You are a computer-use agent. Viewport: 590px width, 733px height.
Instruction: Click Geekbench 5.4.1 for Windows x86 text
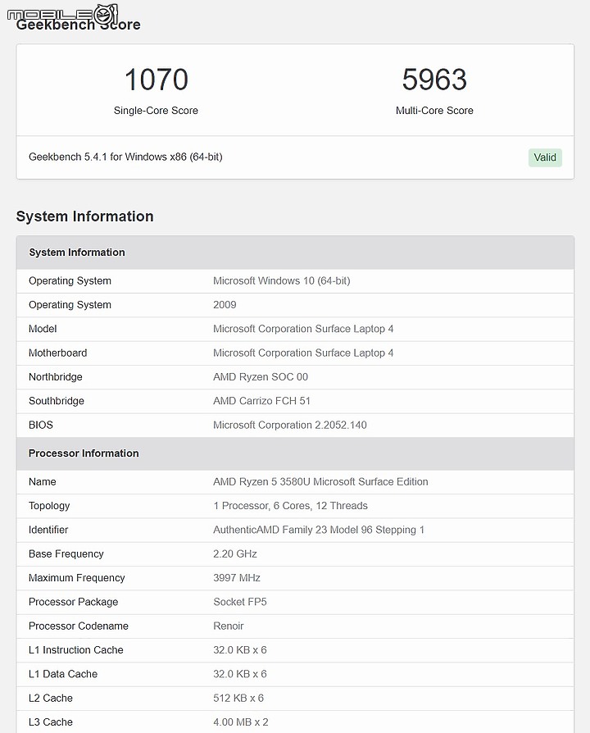tap(125, 157)
